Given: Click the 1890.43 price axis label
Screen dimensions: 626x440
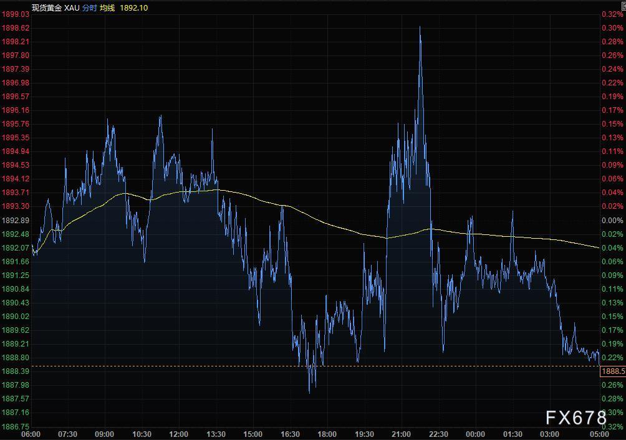Looking at the screenshot, I should click(16, 303).
